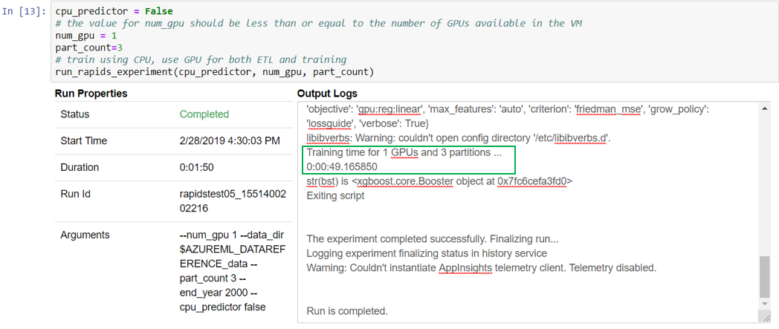Click the 'Training time for 1 GPUs' log line

coord(404,153)
